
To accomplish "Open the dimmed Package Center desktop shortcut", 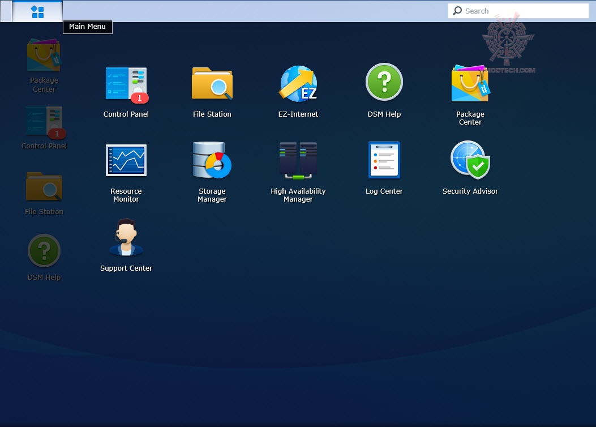I will [x=44, y=65].
